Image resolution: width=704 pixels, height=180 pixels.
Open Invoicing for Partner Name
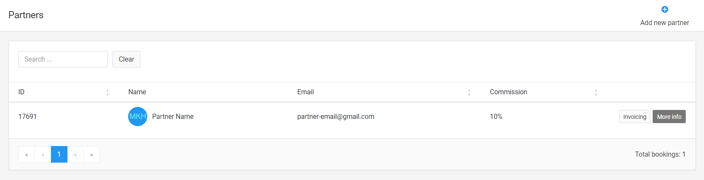pyautogui.click(x=634, y=117)
